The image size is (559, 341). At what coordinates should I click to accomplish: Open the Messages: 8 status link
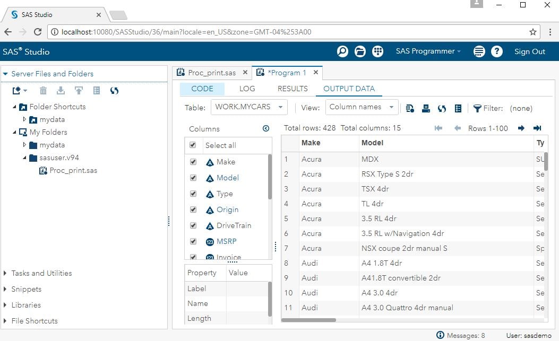click(461, 335)
